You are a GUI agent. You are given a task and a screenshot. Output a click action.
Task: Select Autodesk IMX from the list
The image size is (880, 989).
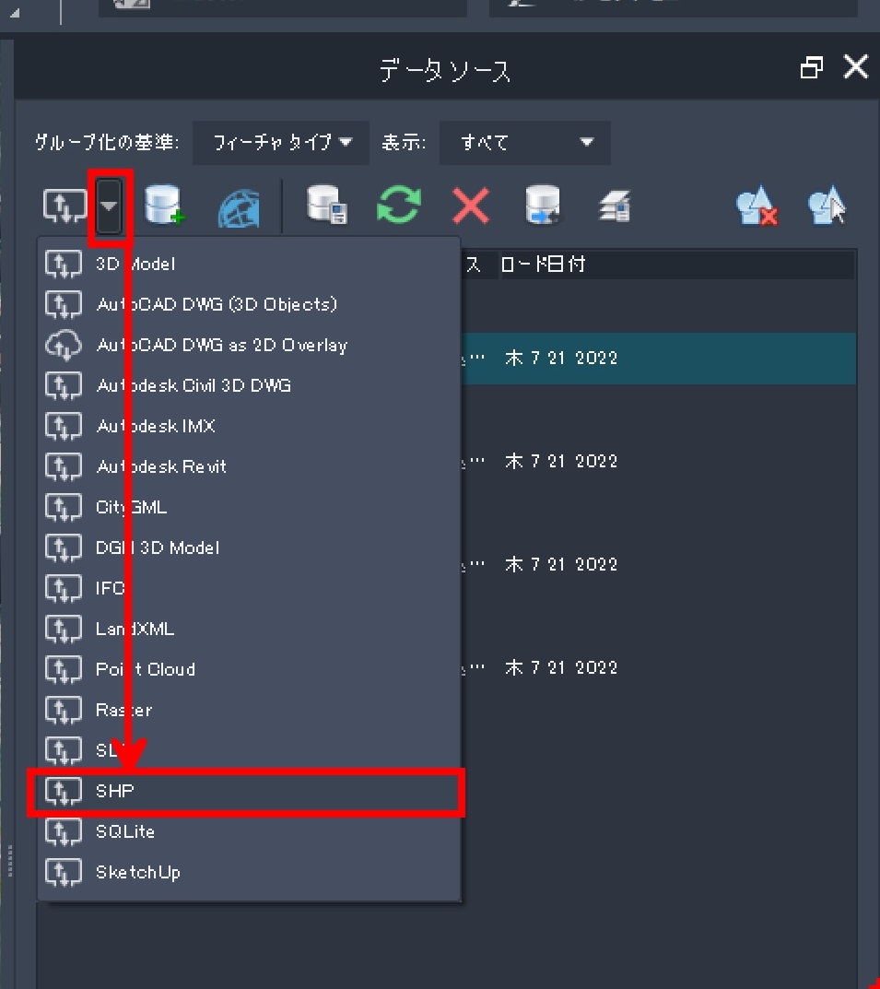click(250, 426)
